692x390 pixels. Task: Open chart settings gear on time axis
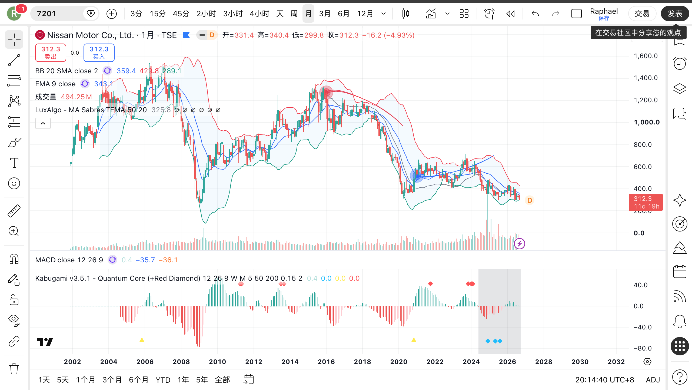[647, 362]
